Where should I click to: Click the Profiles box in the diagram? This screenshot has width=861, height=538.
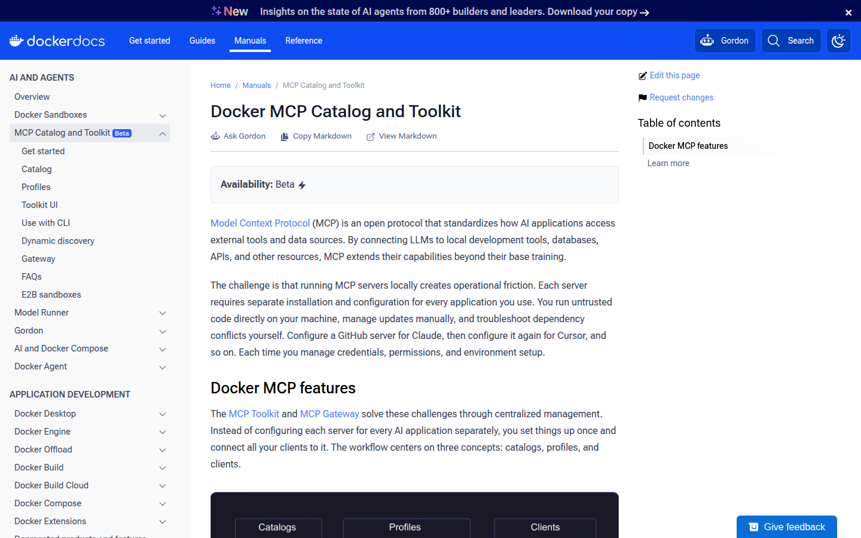coord(406,528)
